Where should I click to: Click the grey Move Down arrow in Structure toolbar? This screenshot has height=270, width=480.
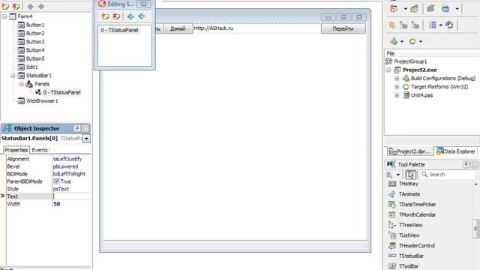click(x=41, y=6)
